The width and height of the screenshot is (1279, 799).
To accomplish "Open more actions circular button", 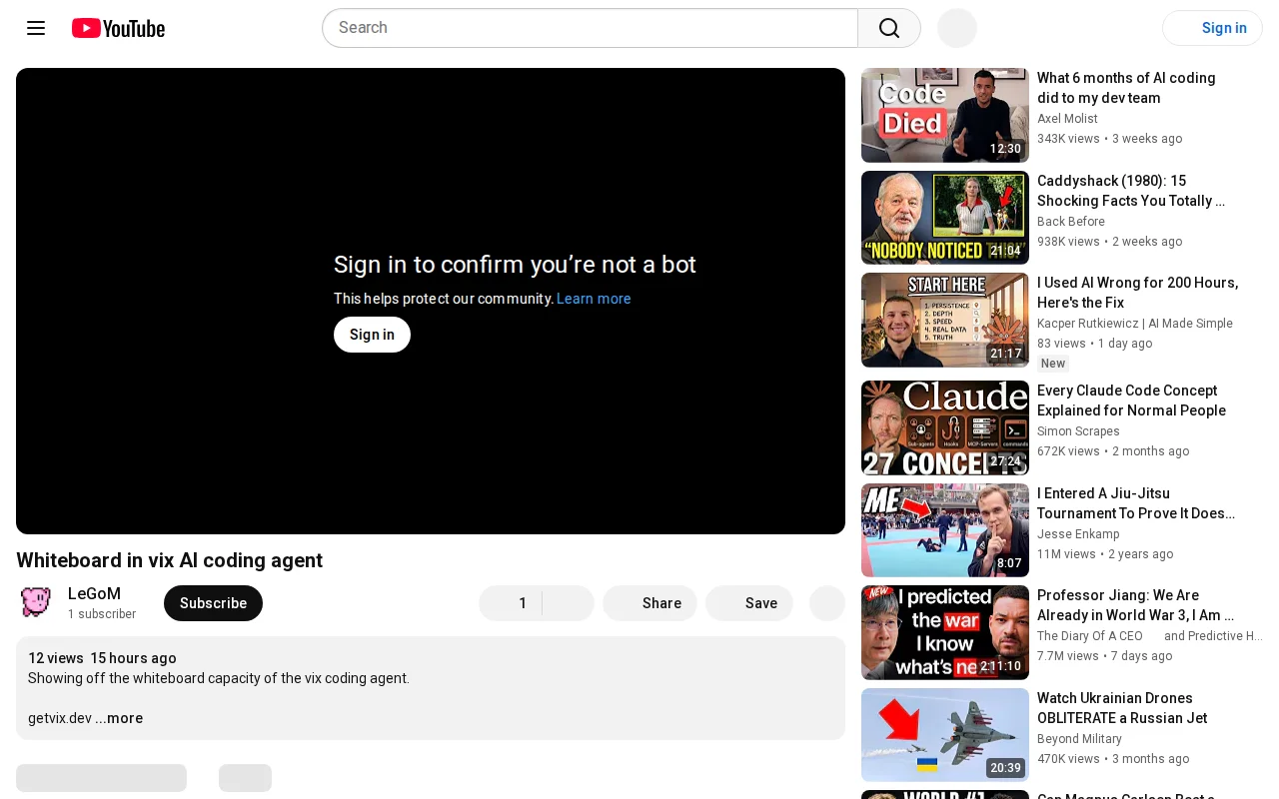I will pos(827,603).
